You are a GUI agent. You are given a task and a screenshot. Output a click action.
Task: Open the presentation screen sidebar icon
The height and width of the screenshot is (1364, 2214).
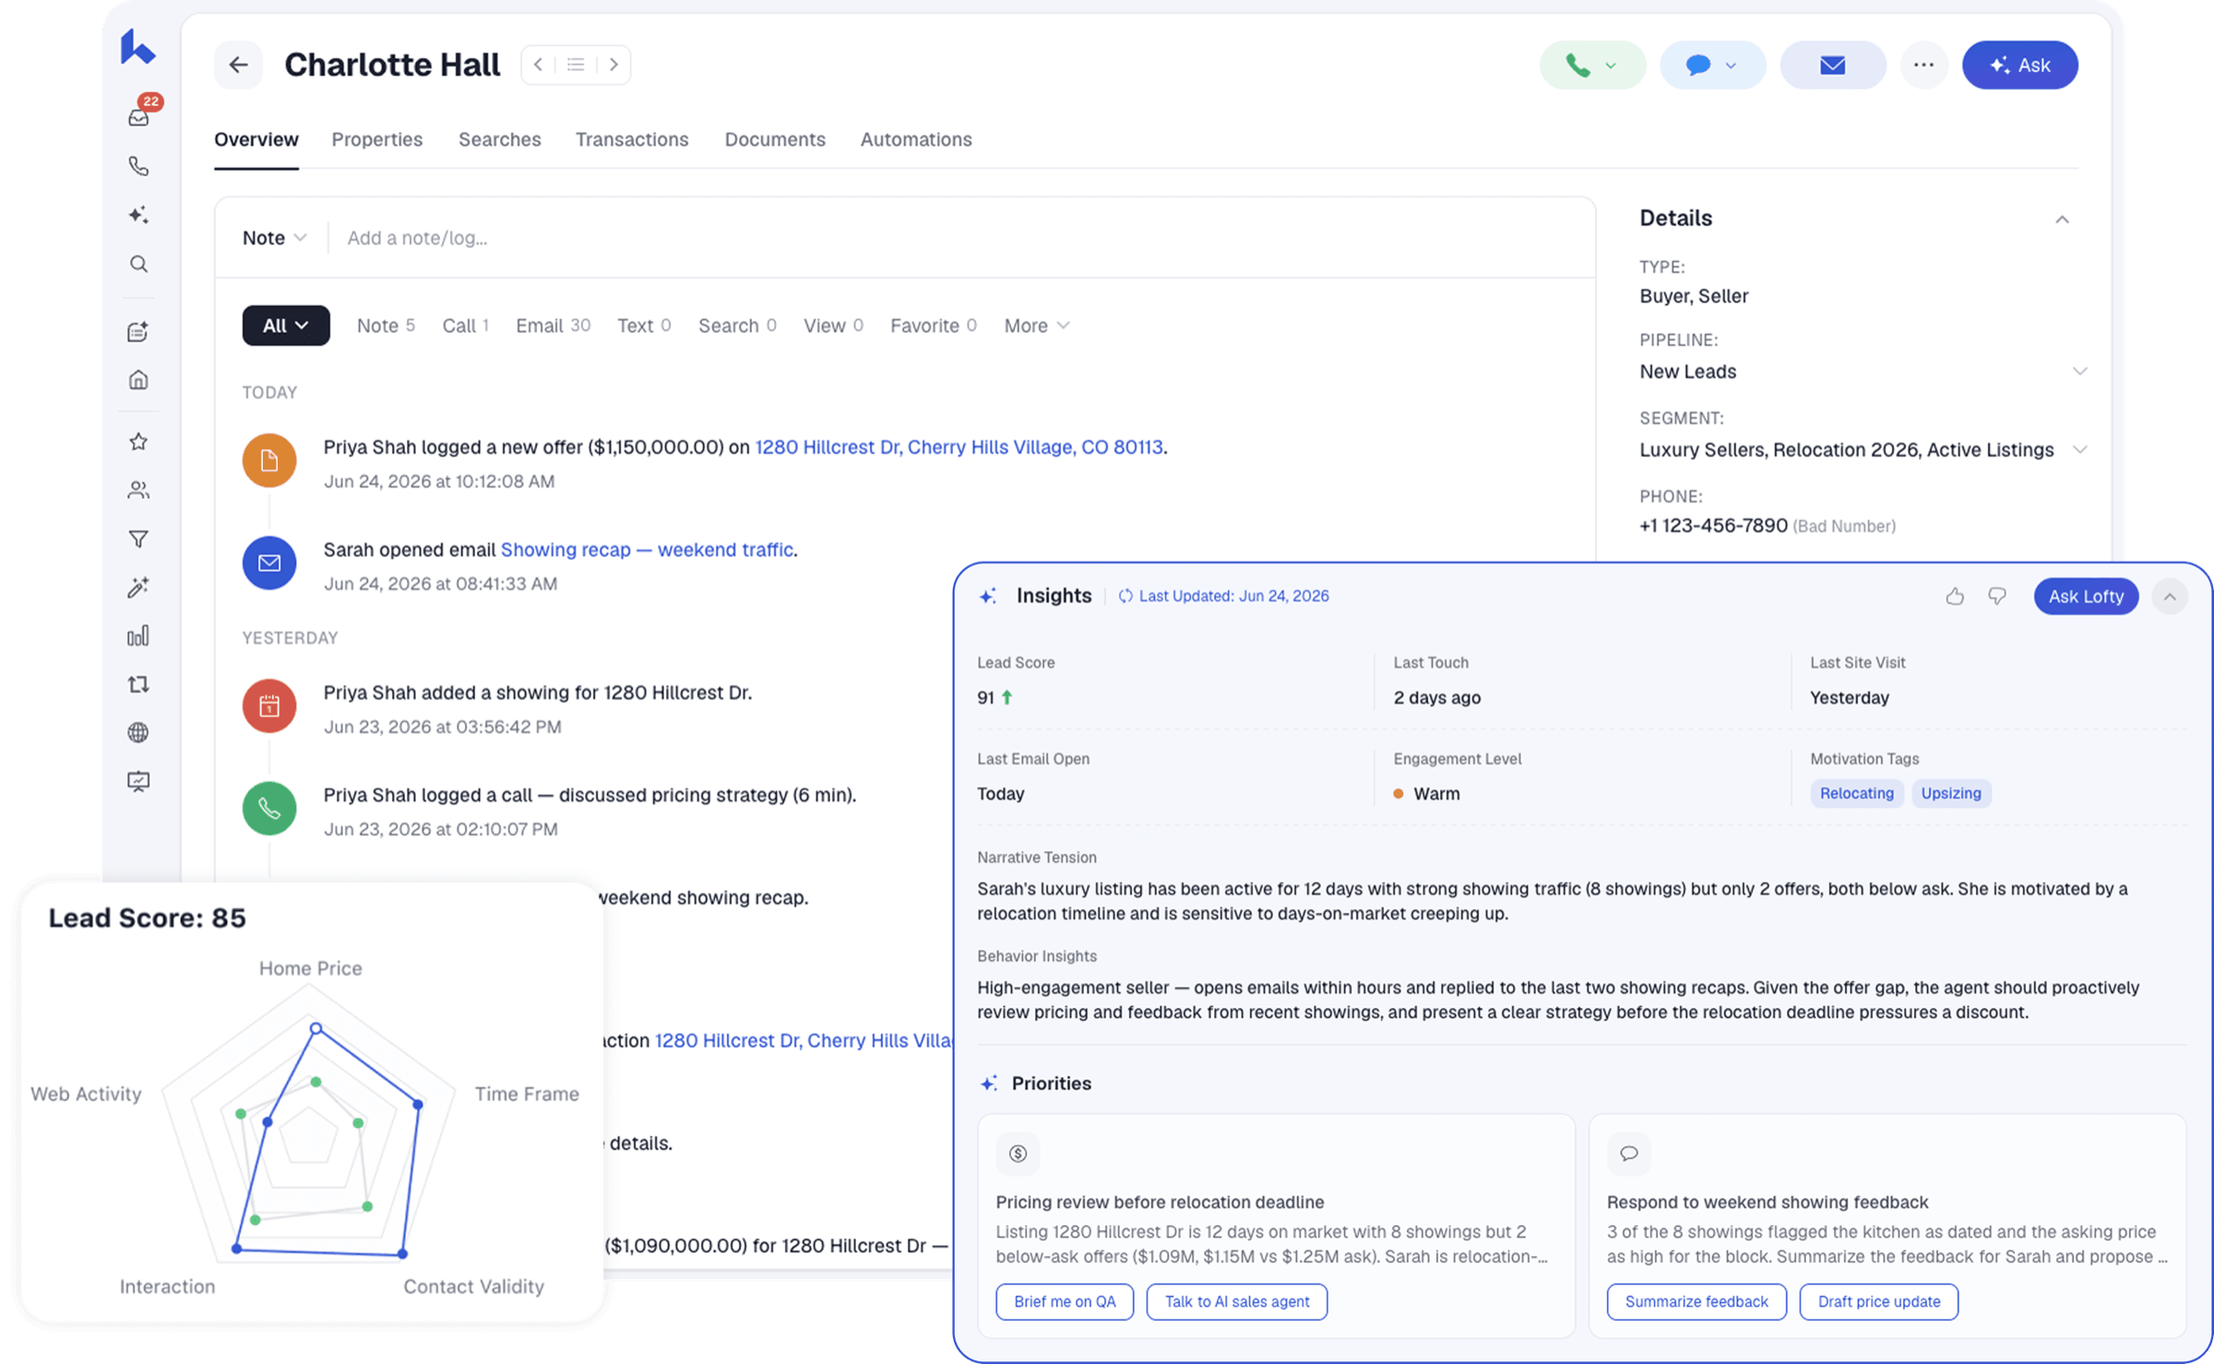138,781
